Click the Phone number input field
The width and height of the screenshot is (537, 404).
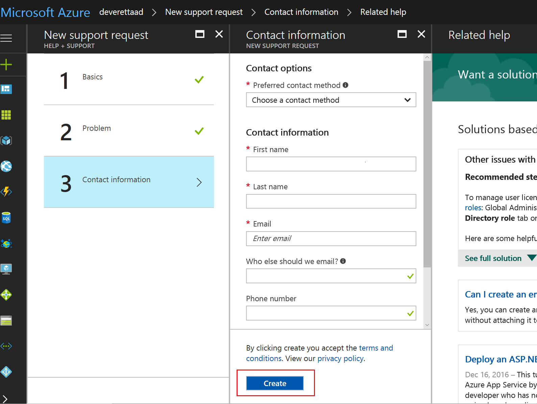click(326, 313)
